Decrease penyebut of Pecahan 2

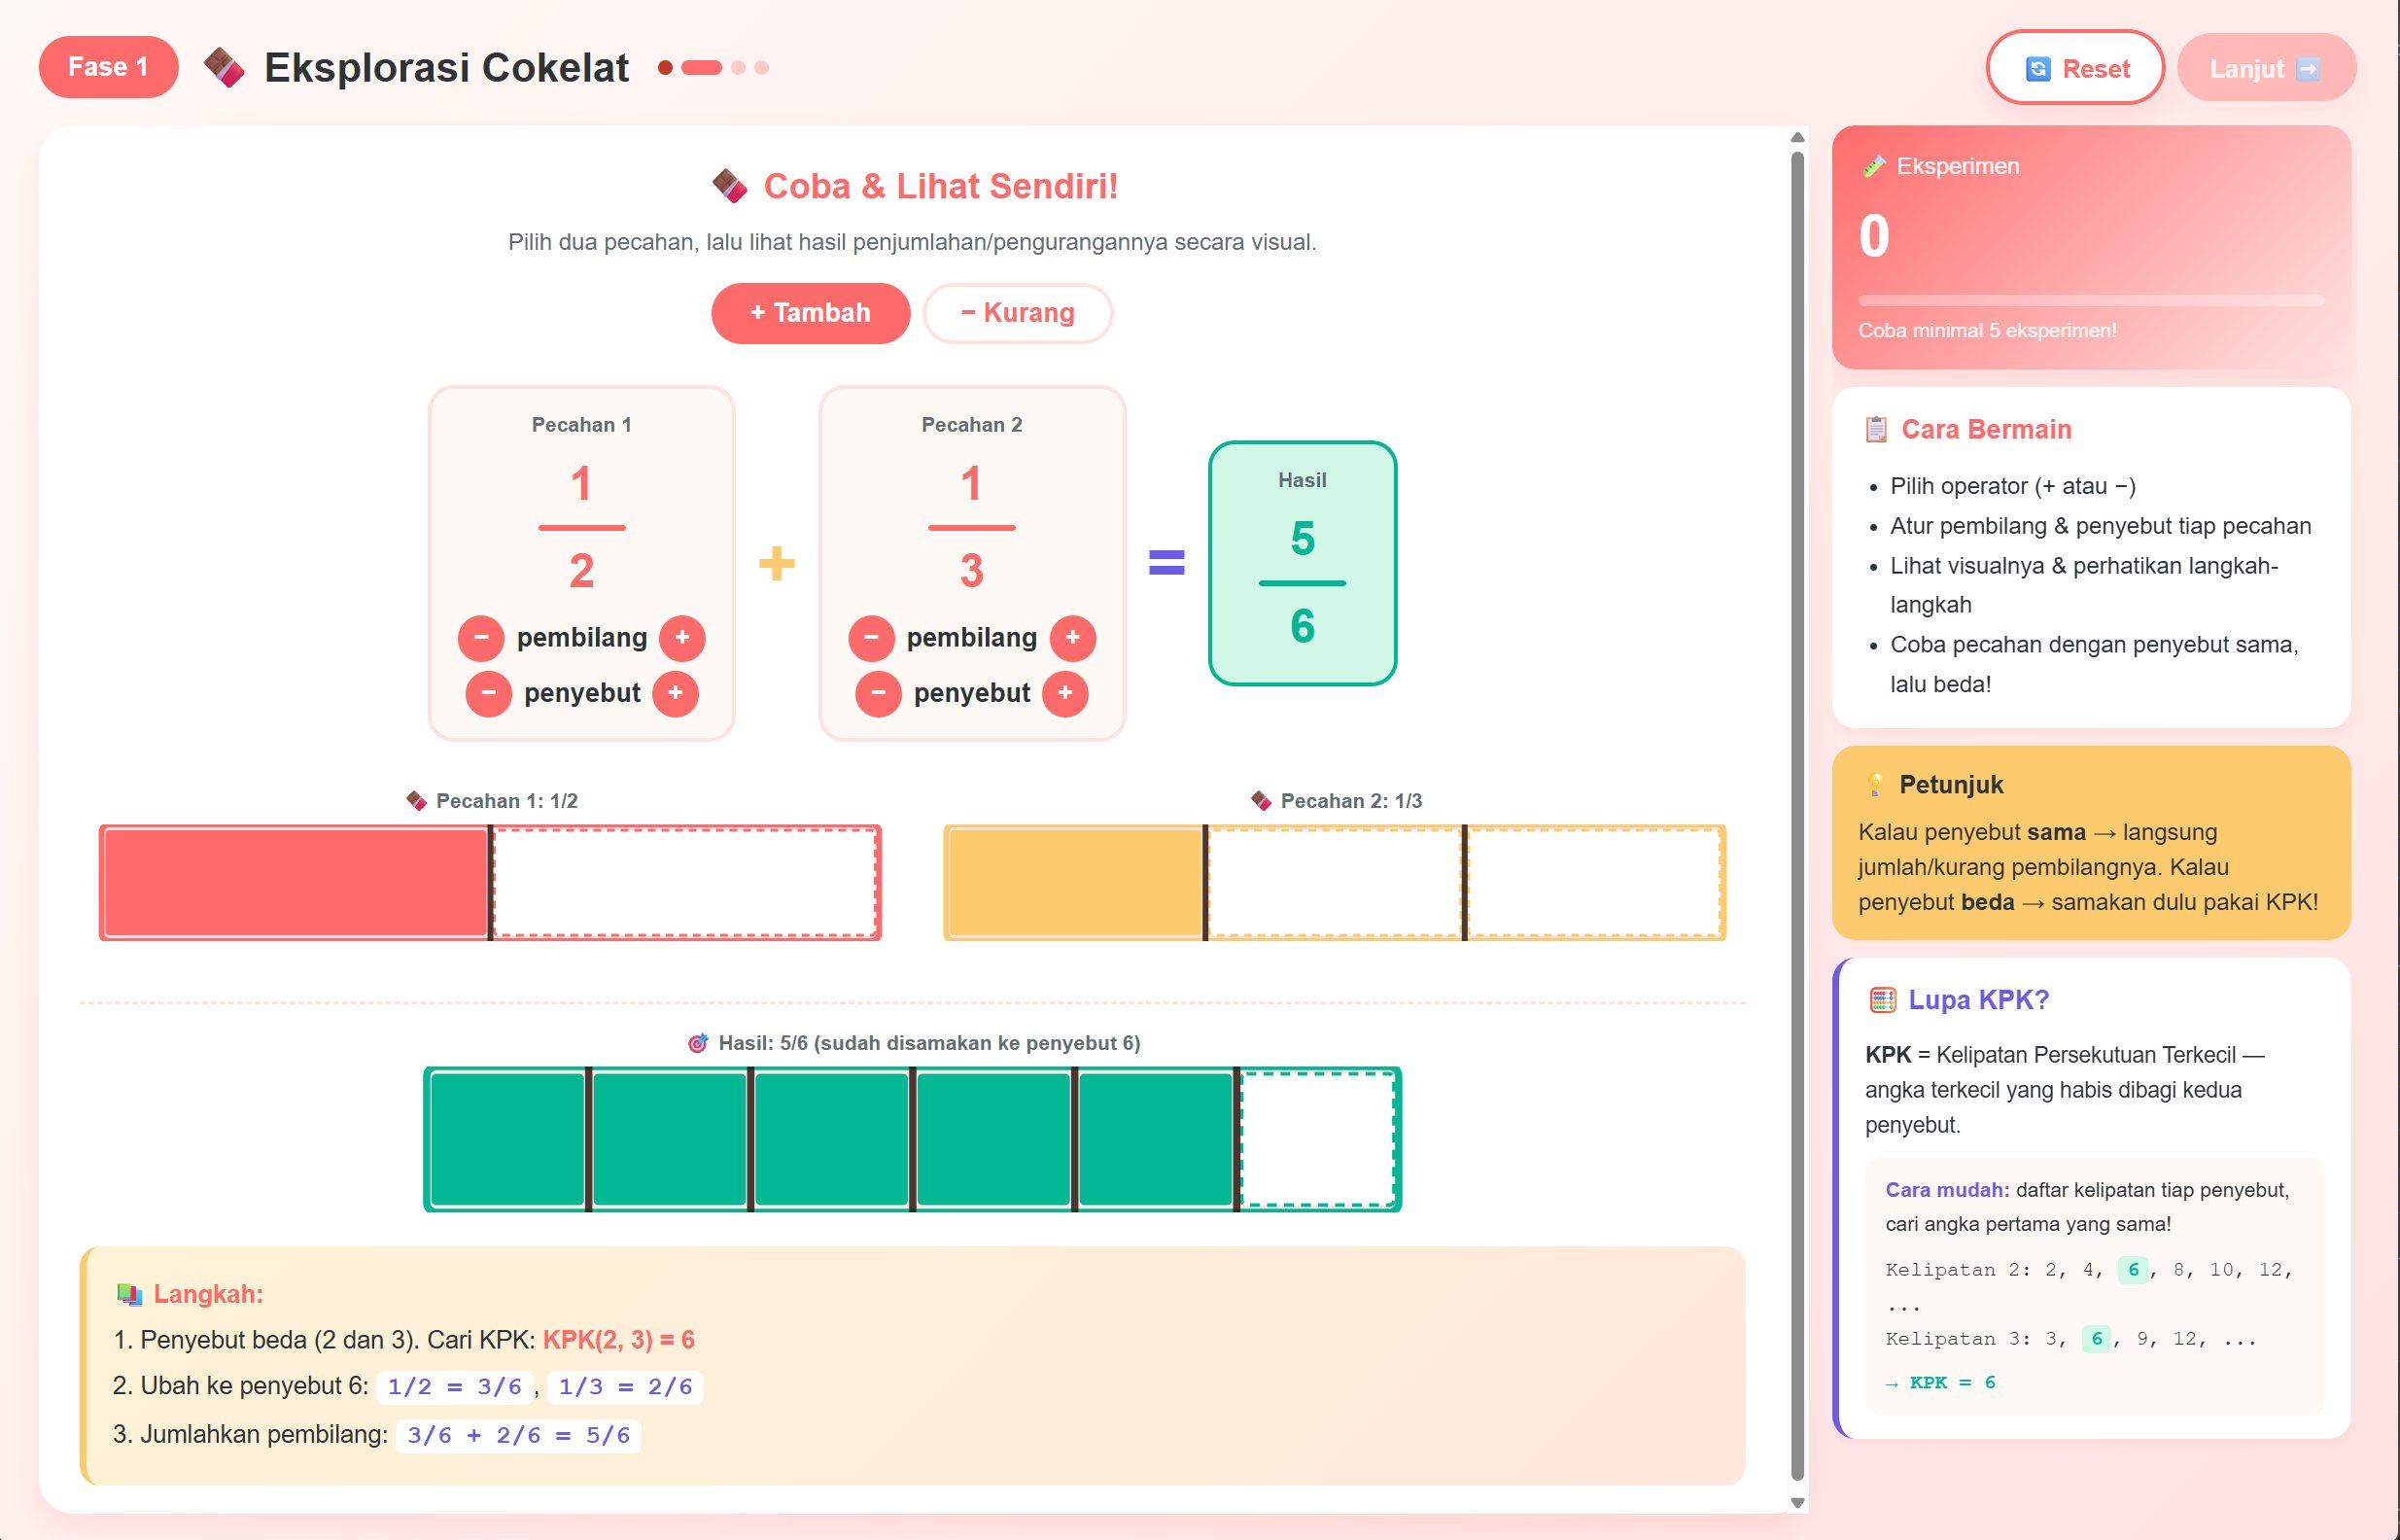click(879, 693)
